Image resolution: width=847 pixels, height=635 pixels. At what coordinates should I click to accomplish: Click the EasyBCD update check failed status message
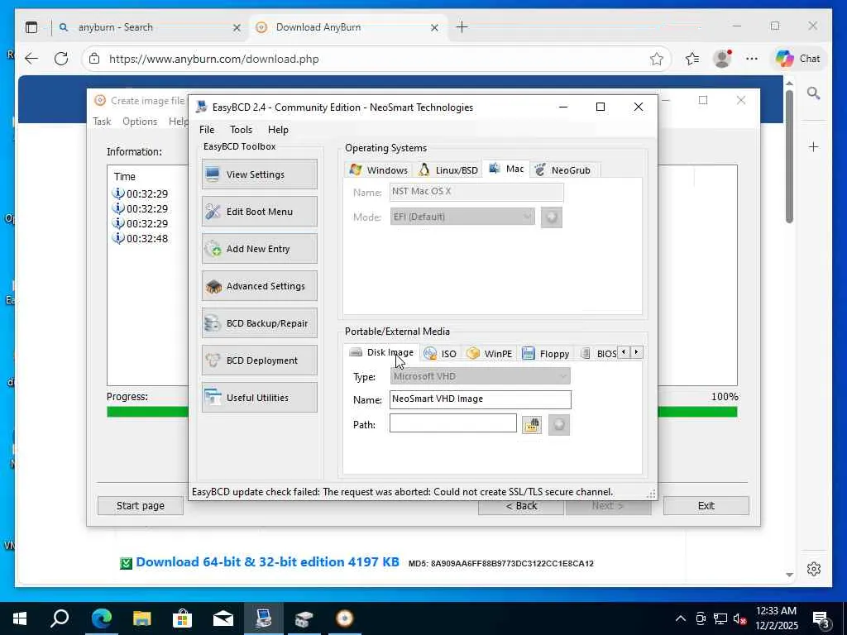(403, 492)
